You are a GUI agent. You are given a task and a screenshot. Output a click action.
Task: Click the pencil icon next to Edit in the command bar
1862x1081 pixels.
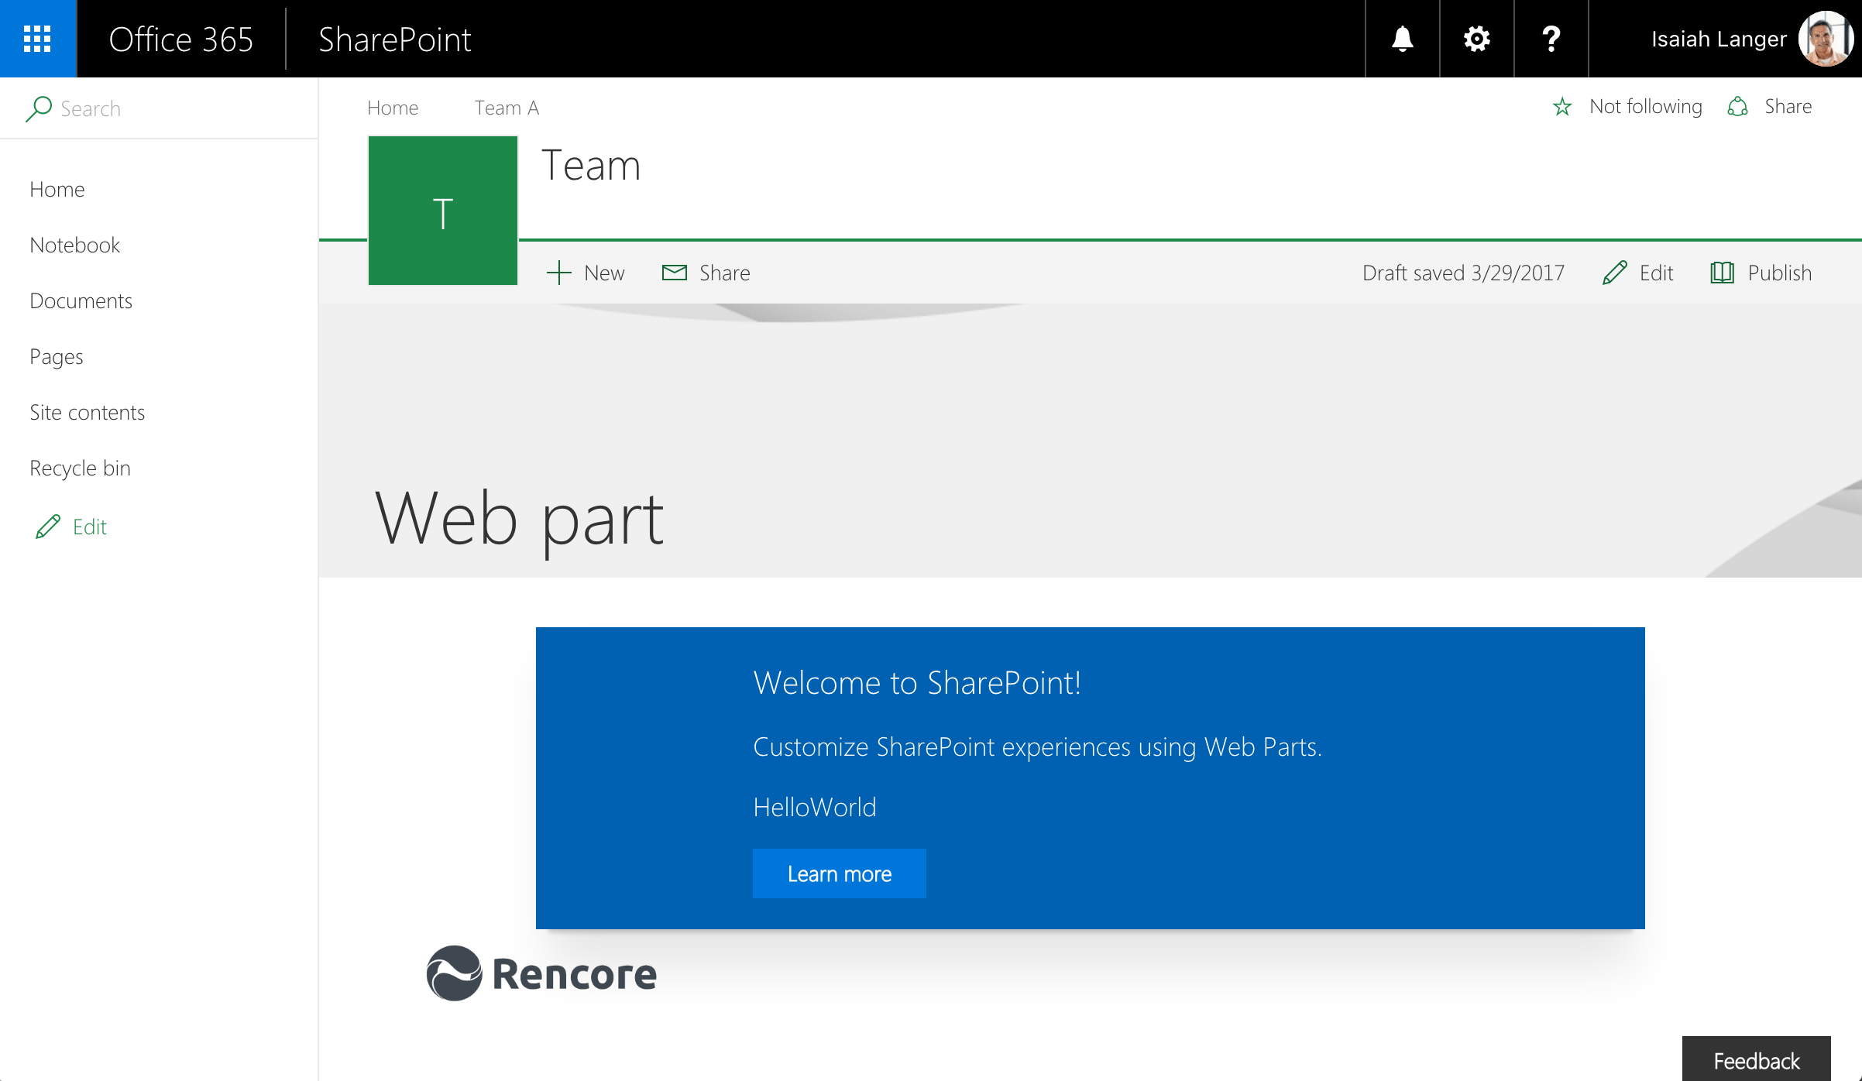click(1615, 273)
